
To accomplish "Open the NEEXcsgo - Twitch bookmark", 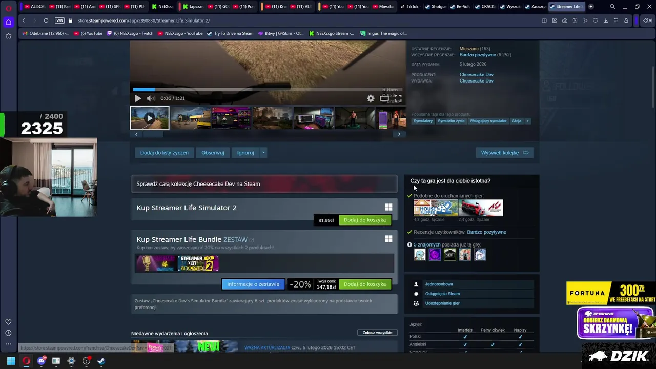I will (x=130, y=34).
